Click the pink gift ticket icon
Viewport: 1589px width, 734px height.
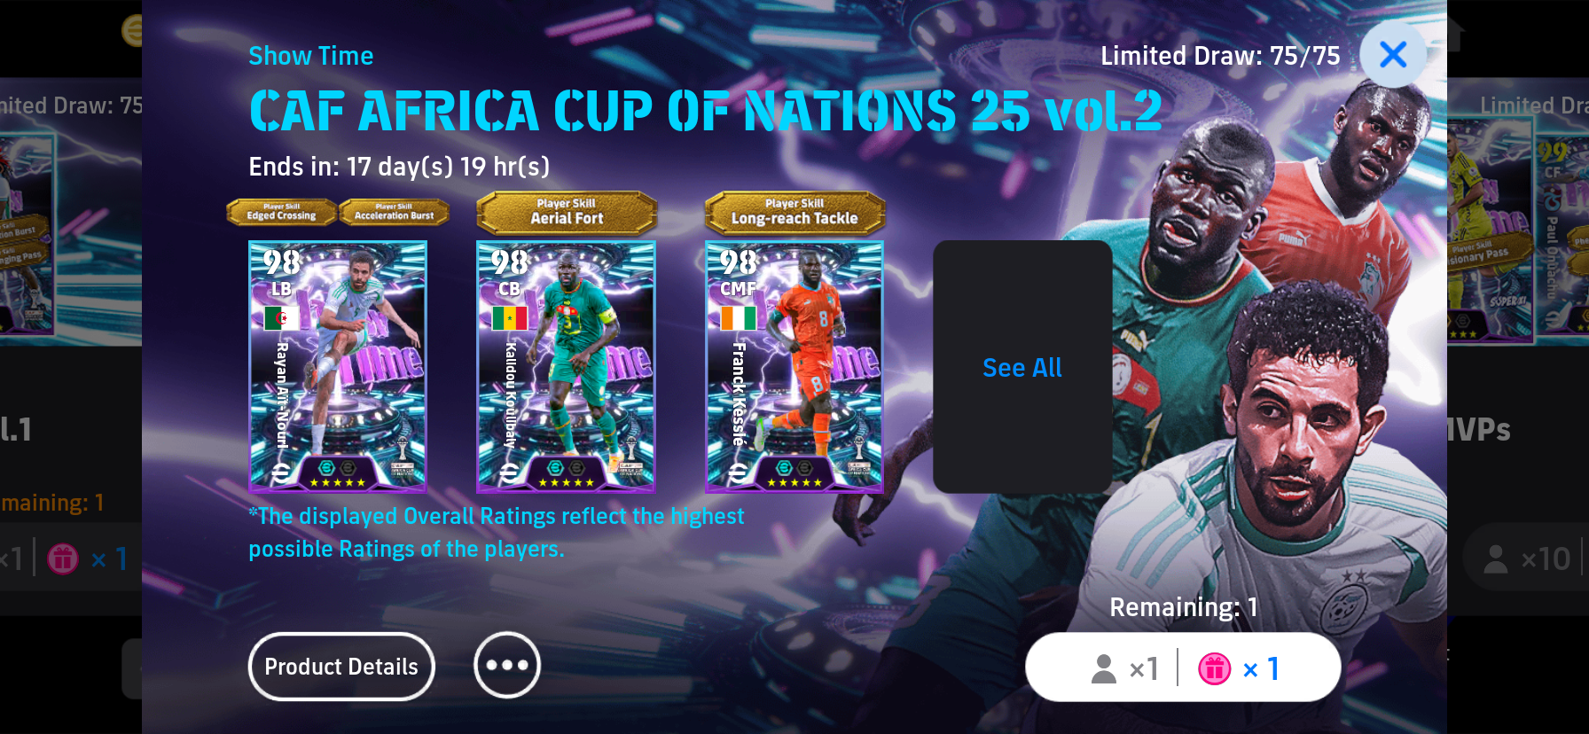click(x=1215, y=668)
